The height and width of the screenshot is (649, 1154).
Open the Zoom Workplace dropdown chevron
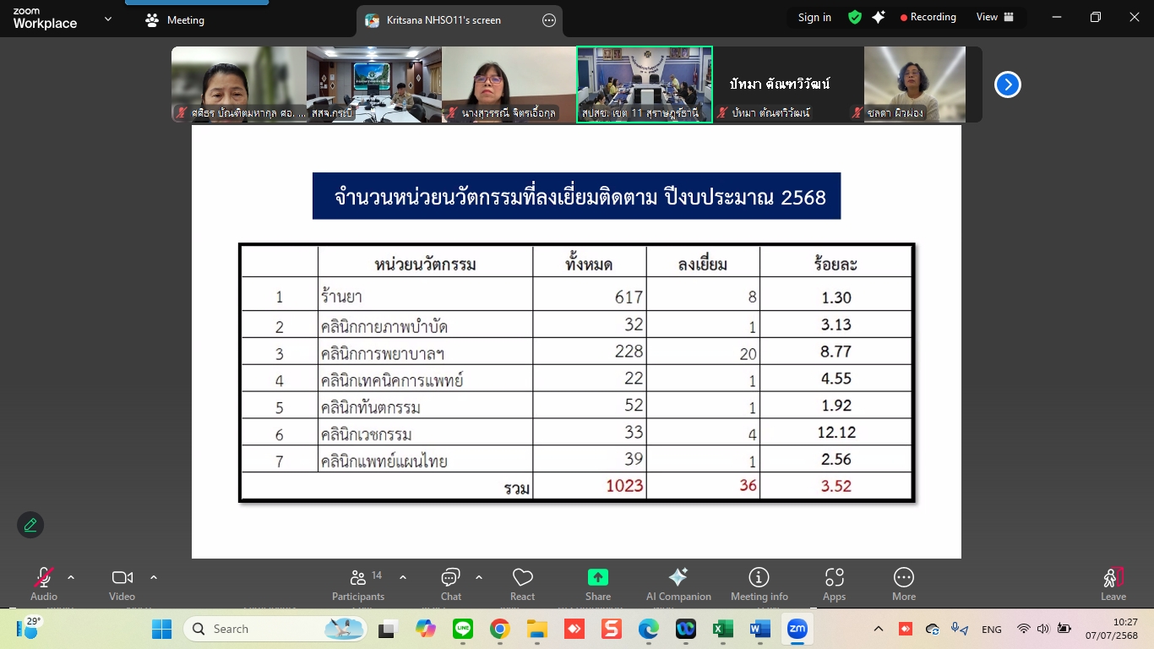coord(108,19)
